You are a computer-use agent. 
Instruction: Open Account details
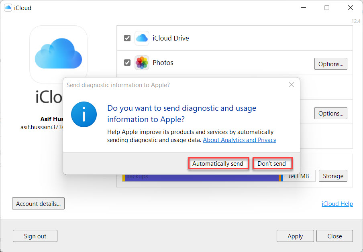coord(38,203)
